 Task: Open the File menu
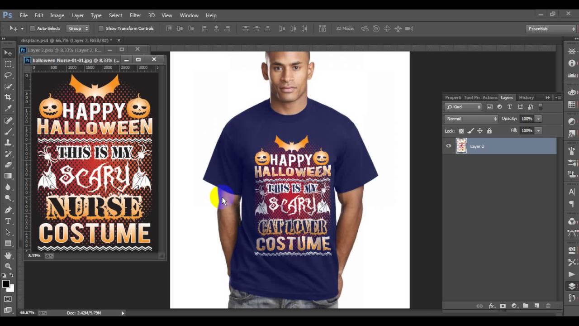pyautogui.click(x=24, y=15)
